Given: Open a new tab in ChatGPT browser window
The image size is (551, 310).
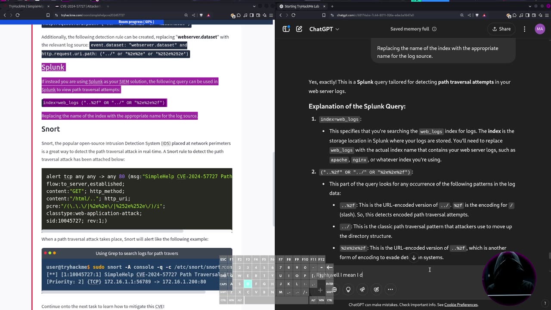Looking at the screenshot, I should 332,6.
